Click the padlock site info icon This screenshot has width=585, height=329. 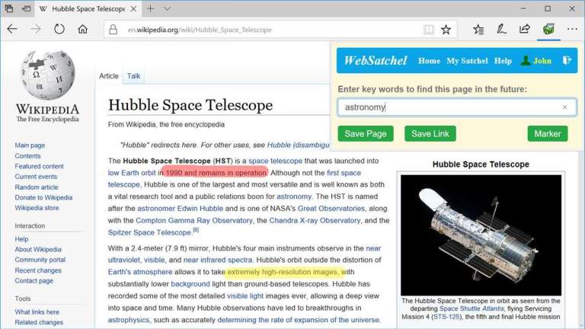113,30
